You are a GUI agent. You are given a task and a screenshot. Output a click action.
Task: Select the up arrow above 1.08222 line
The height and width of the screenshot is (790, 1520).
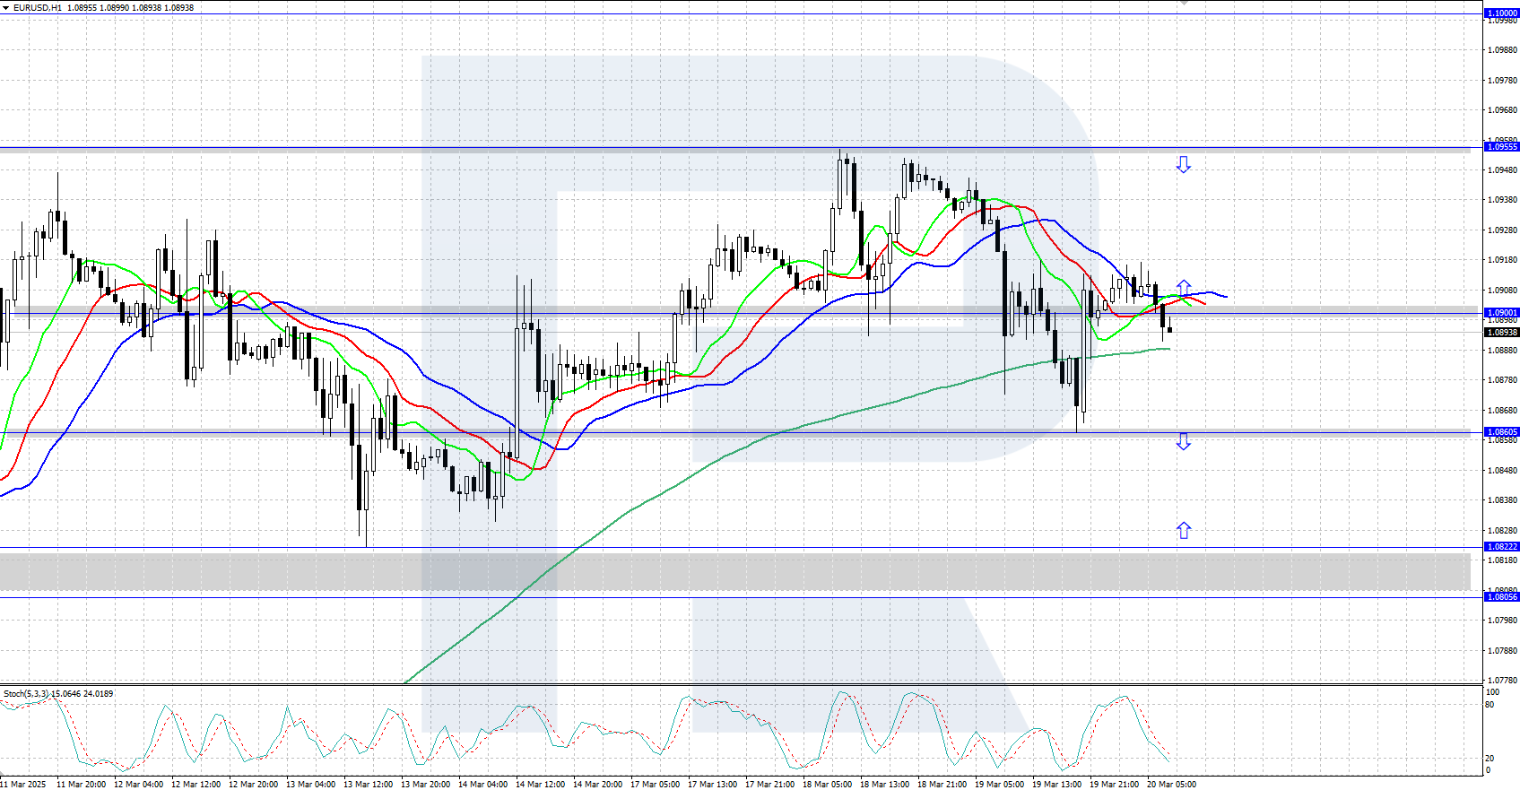point(1183,530)
